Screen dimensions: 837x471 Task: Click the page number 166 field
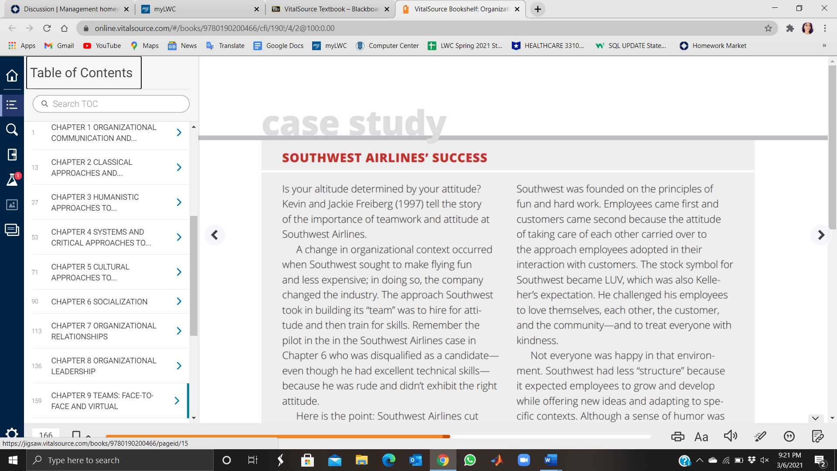46,435
